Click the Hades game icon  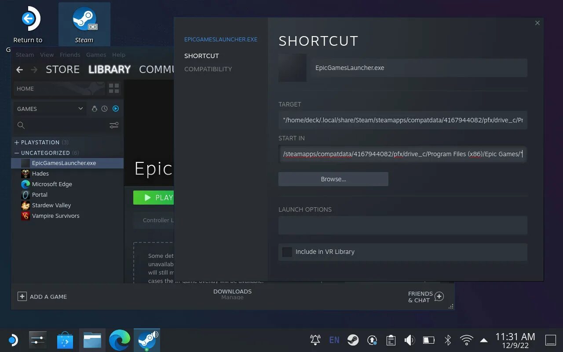pos(26,173)
